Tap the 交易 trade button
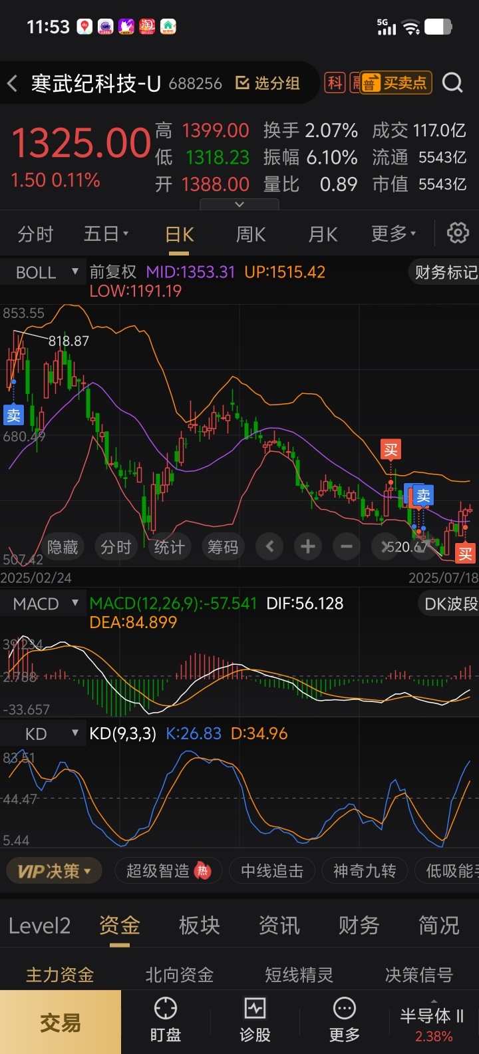This screenshot has height=1054, width=479. click(x=61, y=1022)
